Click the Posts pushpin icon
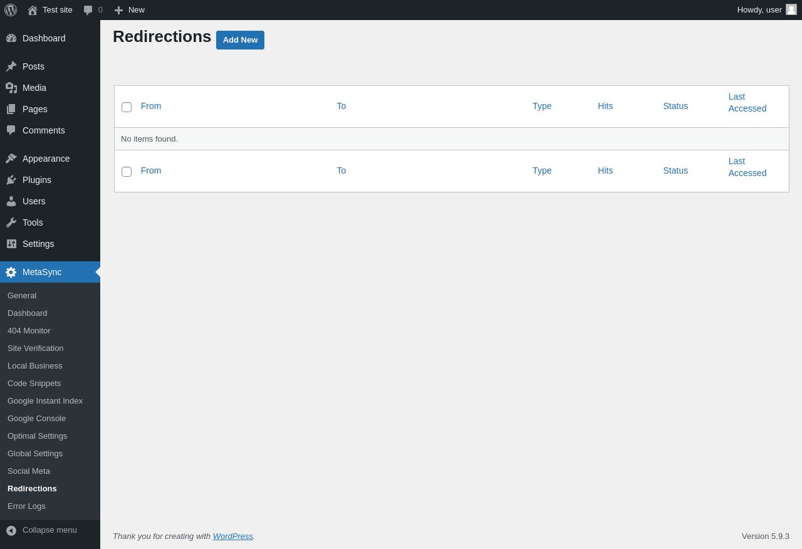This screenshot has height=549, width=802. [x=11, y=66]
